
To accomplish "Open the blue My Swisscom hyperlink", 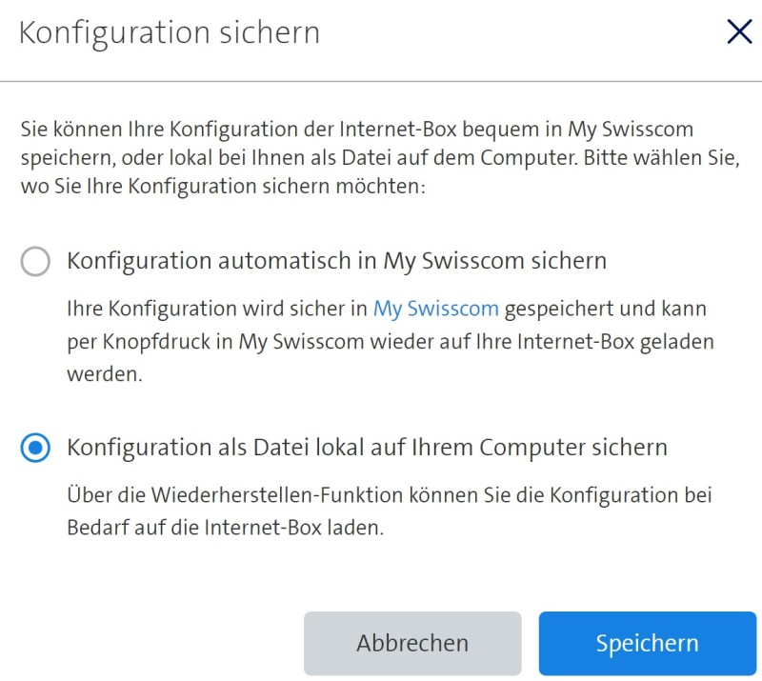I will click(x=435, y=309).
